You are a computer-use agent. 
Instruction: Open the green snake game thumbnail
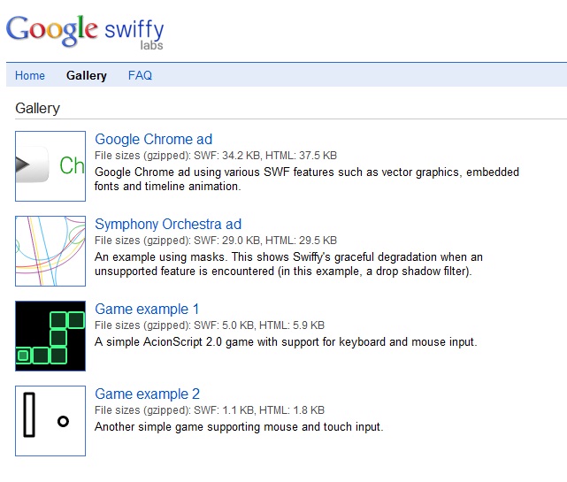[x=50, y=336]
